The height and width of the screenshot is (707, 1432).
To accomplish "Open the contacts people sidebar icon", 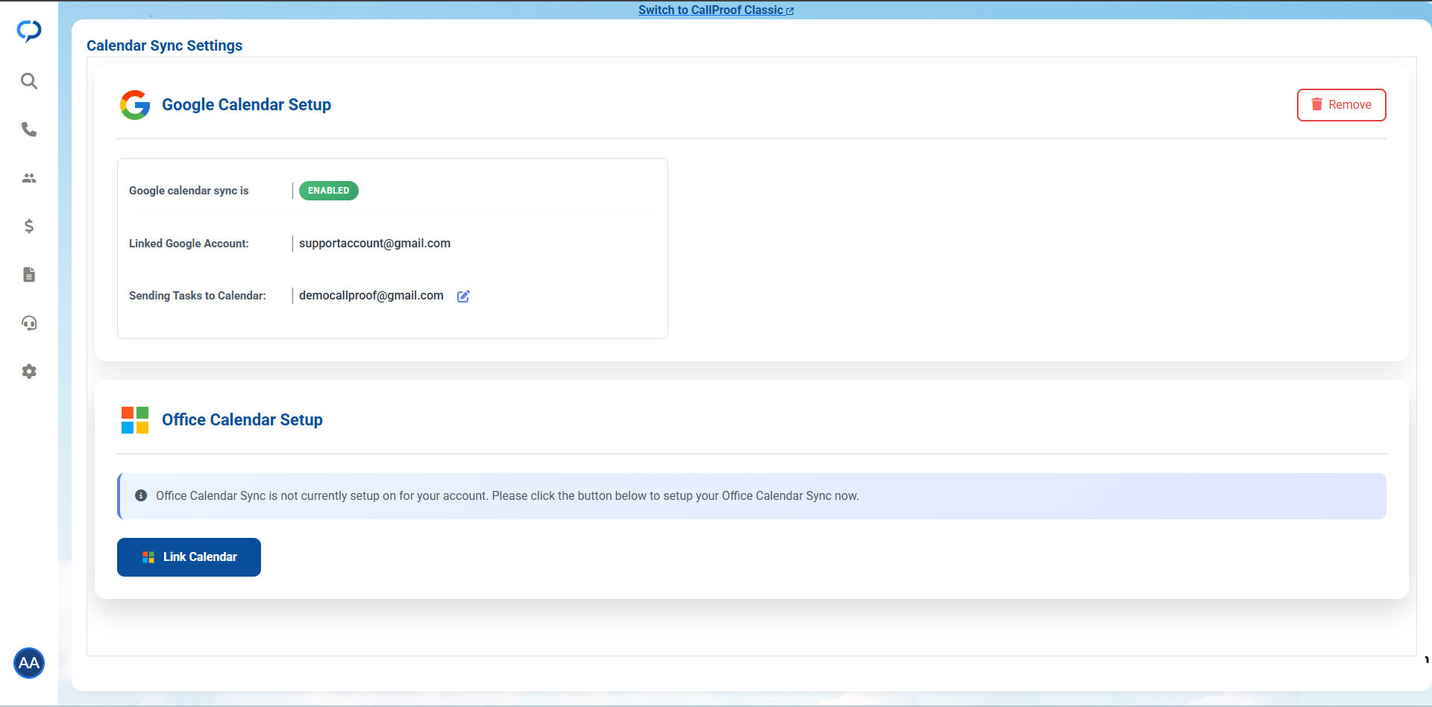I will (29, 178).
